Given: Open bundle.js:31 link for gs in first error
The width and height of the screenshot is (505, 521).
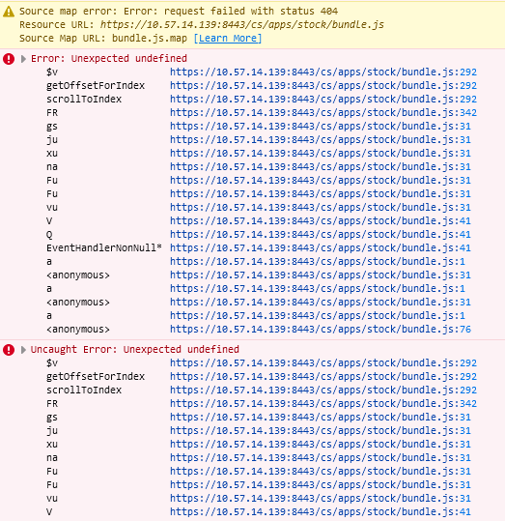Looking at the screenshot, I should (x=321, y=127).
